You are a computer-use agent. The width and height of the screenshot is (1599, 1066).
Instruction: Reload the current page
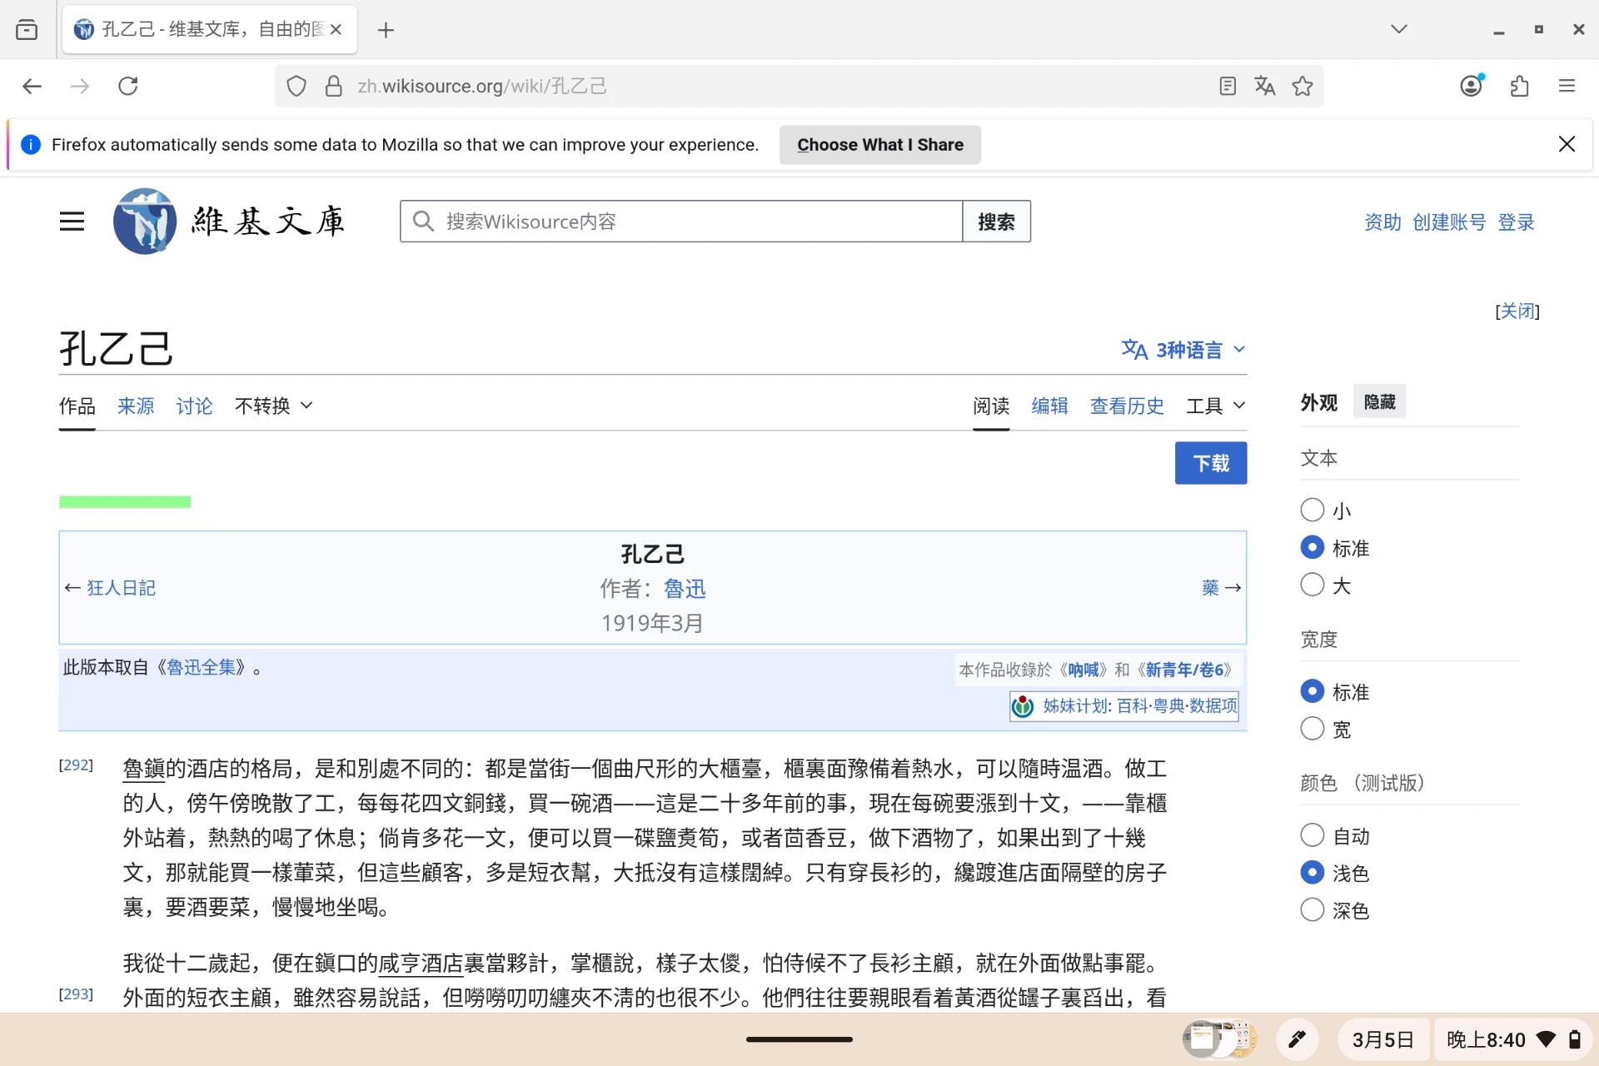127,86
